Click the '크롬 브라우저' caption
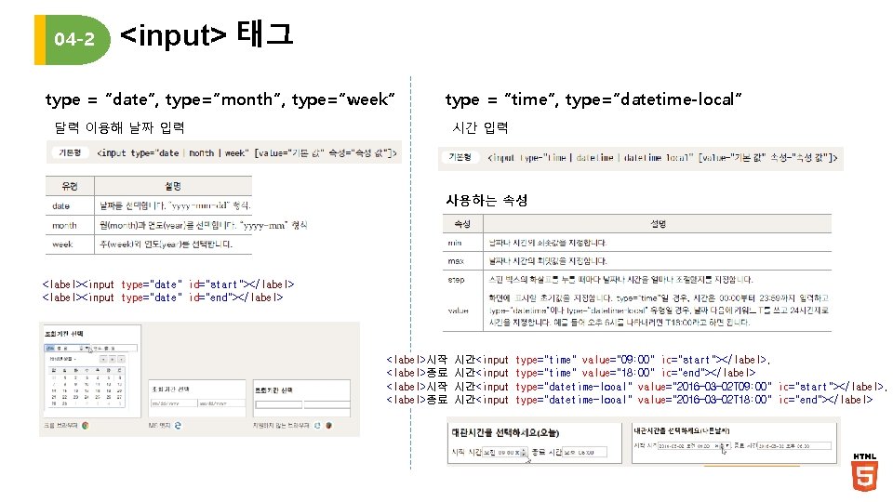Image resolution: width=893 pixels, height=502 pixels. (x=60, y=425)
